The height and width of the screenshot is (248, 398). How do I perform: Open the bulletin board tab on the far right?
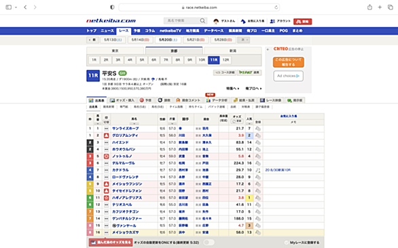tap(295, 100)
